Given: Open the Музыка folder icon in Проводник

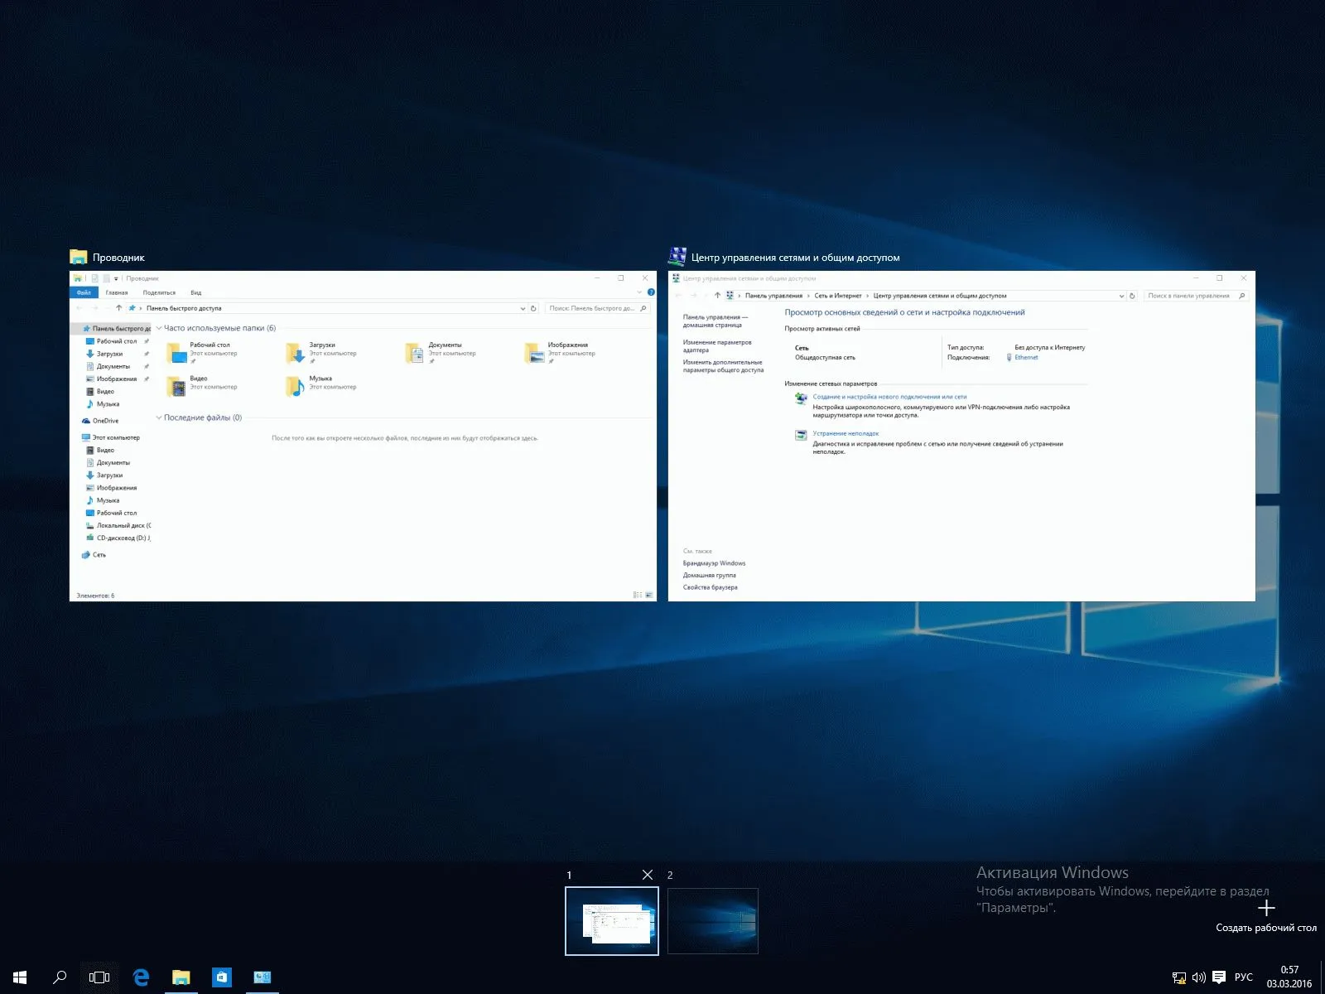Looking at the screenshot, I should coord(296,387).
